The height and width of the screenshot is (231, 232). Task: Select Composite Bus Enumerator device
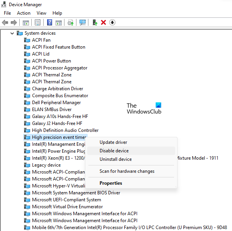pos(60,96)
